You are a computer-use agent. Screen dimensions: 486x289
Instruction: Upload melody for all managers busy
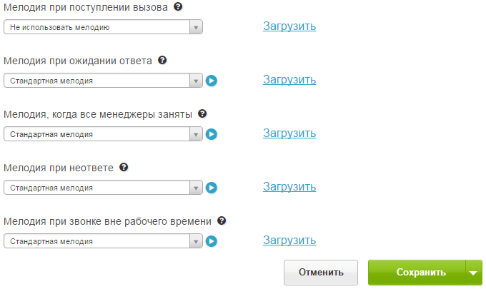[x=289, y=133]
